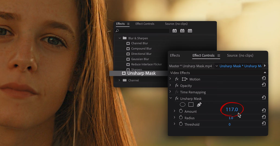Click the Amount value 117.0

coord(231,109)
